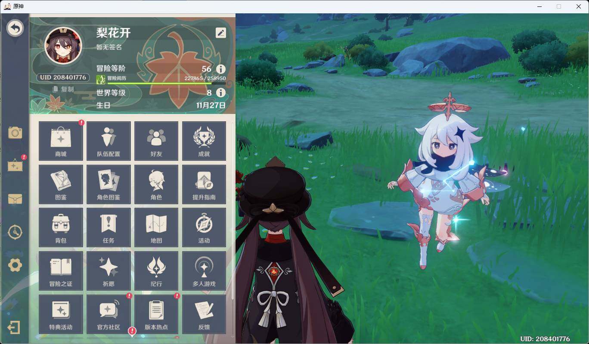This screenshot has width=589, height=344.
Task: Open 冒险之证 adventurer handbook
Action: pos(61,271)
